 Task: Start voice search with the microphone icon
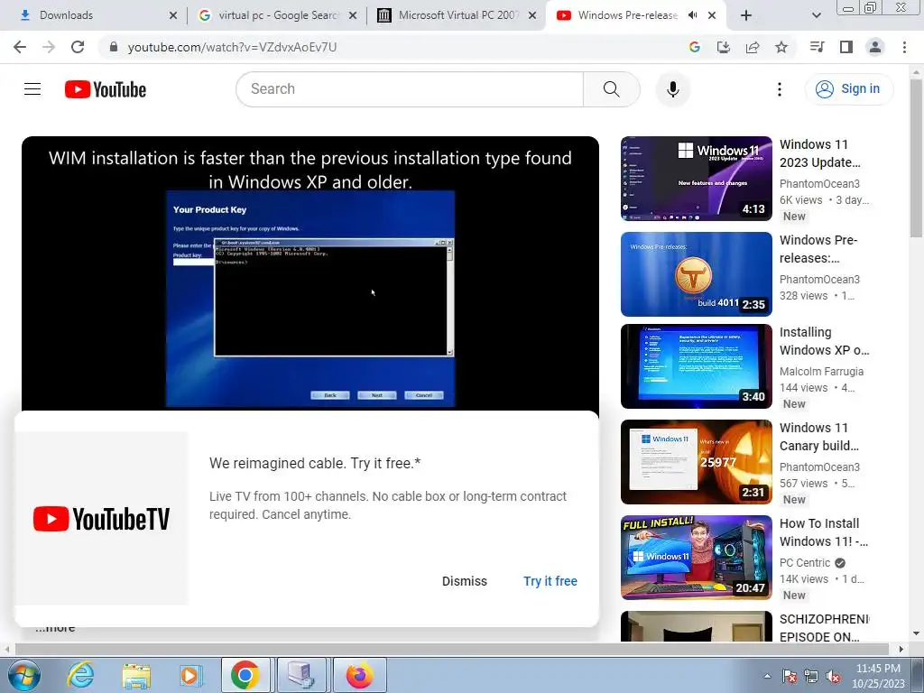click(672, 89)
